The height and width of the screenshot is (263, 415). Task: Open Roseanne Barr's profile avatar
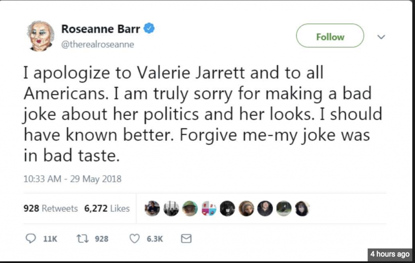41,36
